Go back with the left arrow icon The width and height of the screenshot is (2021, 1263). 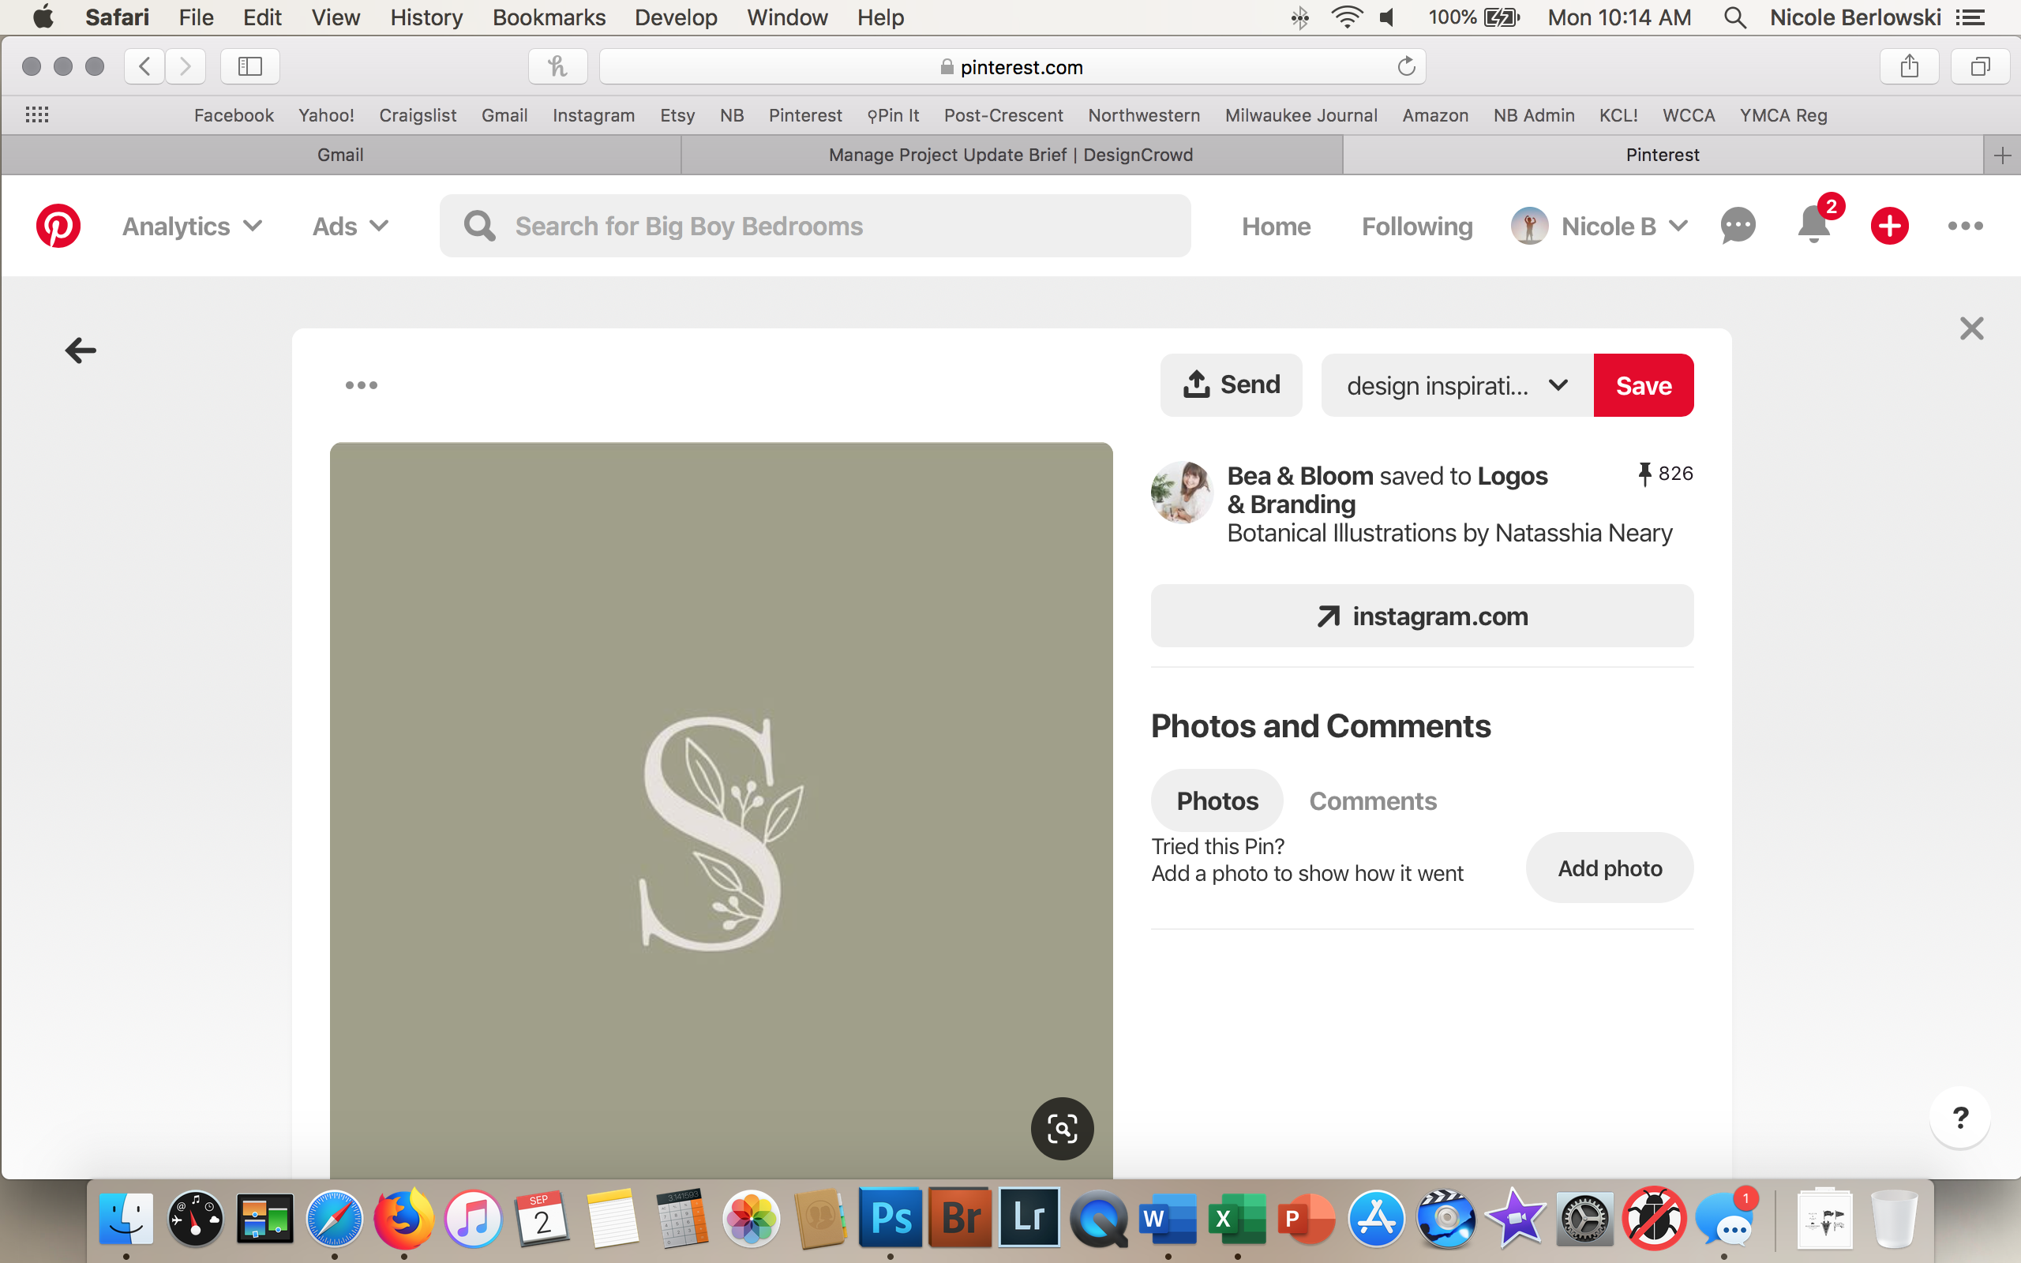click(x=81, y=350)
